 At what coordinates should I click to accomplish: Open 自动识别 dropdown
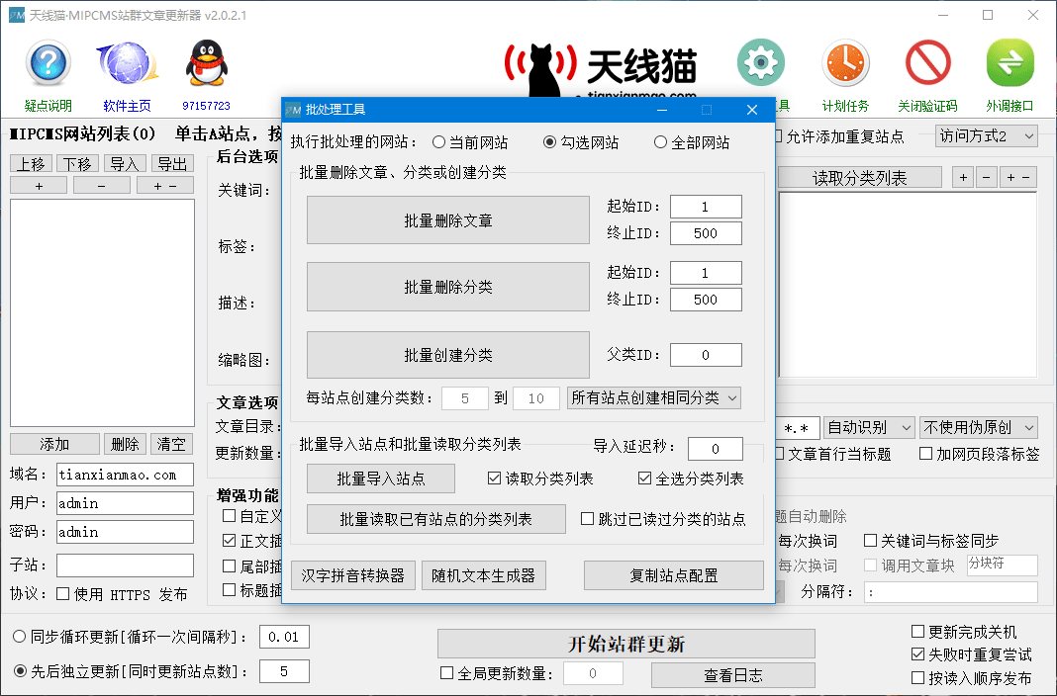click(x=869, y=427)
